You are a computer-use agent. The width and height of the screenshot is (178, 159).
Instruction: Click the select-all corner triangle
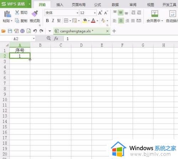(7, 45)
